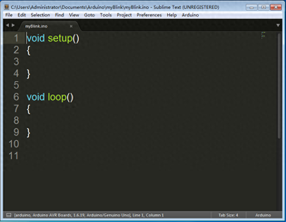The height and width of the screenshot is (222, 286).
Task: Click the opening brace on line 2
Action: pos(28,50)
